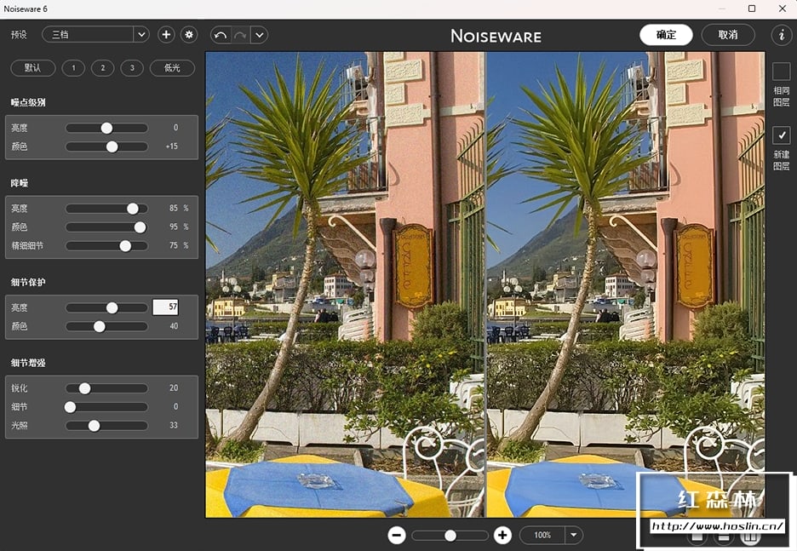Viewport: 797px width, 551px height.
Task: Open the 预设 preset dropdown showing 三档
Action: coord(95,35)
